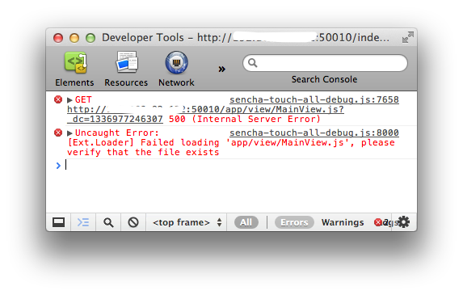This screenshot has width=463, height=295.
Task: Open the Network panel
Action: click(x=176, y=70)
